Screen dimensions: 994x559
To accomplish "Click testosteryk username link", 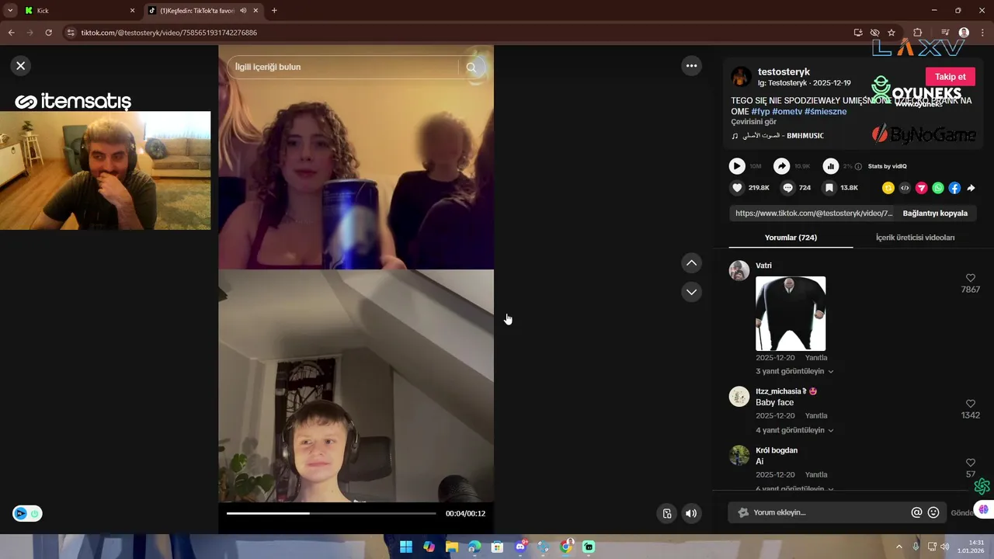I will click(x=784, y=71).
